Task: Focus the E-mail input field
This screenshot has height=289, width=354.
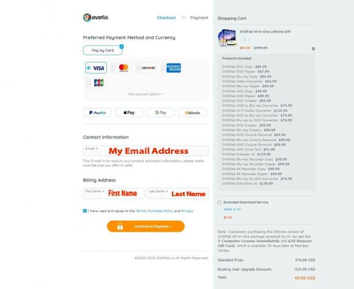Action: coord(146,150)
